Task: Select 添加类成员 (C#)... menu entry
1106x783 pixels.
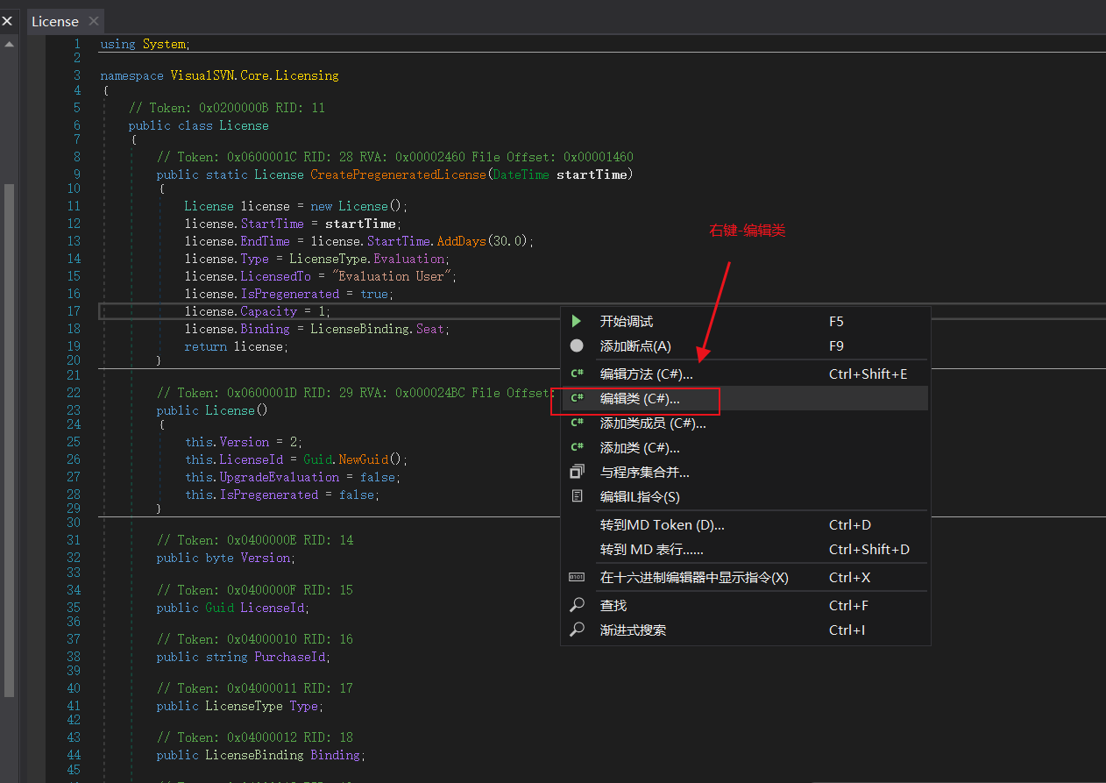Action: [745, 423]
